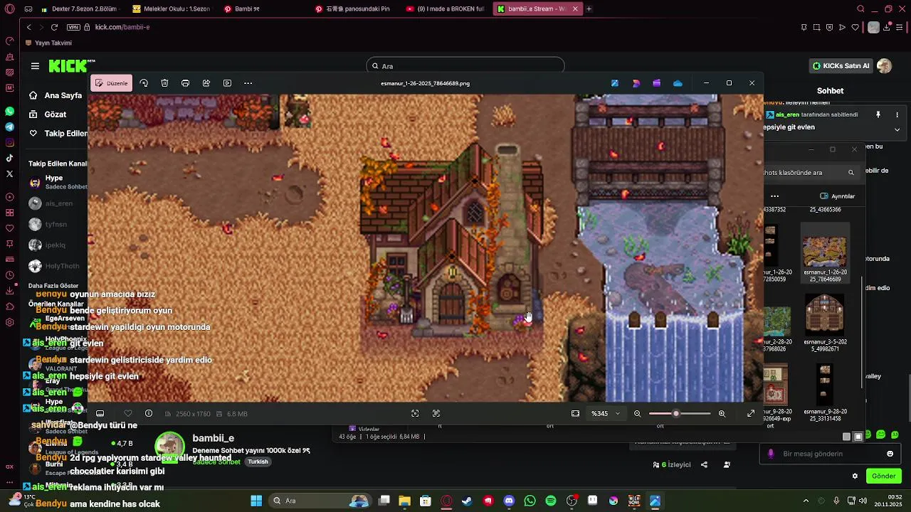
Task: Switch to Melekler Okulu browser tab
Action: coord(171,9)
